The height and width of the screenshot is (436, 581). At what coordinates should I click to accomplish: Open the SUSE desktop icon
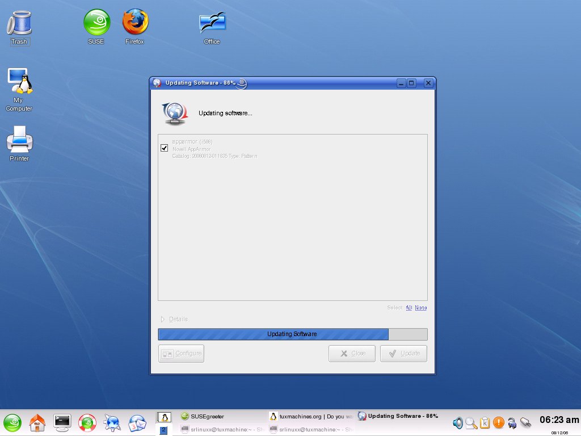click(96, 27)
